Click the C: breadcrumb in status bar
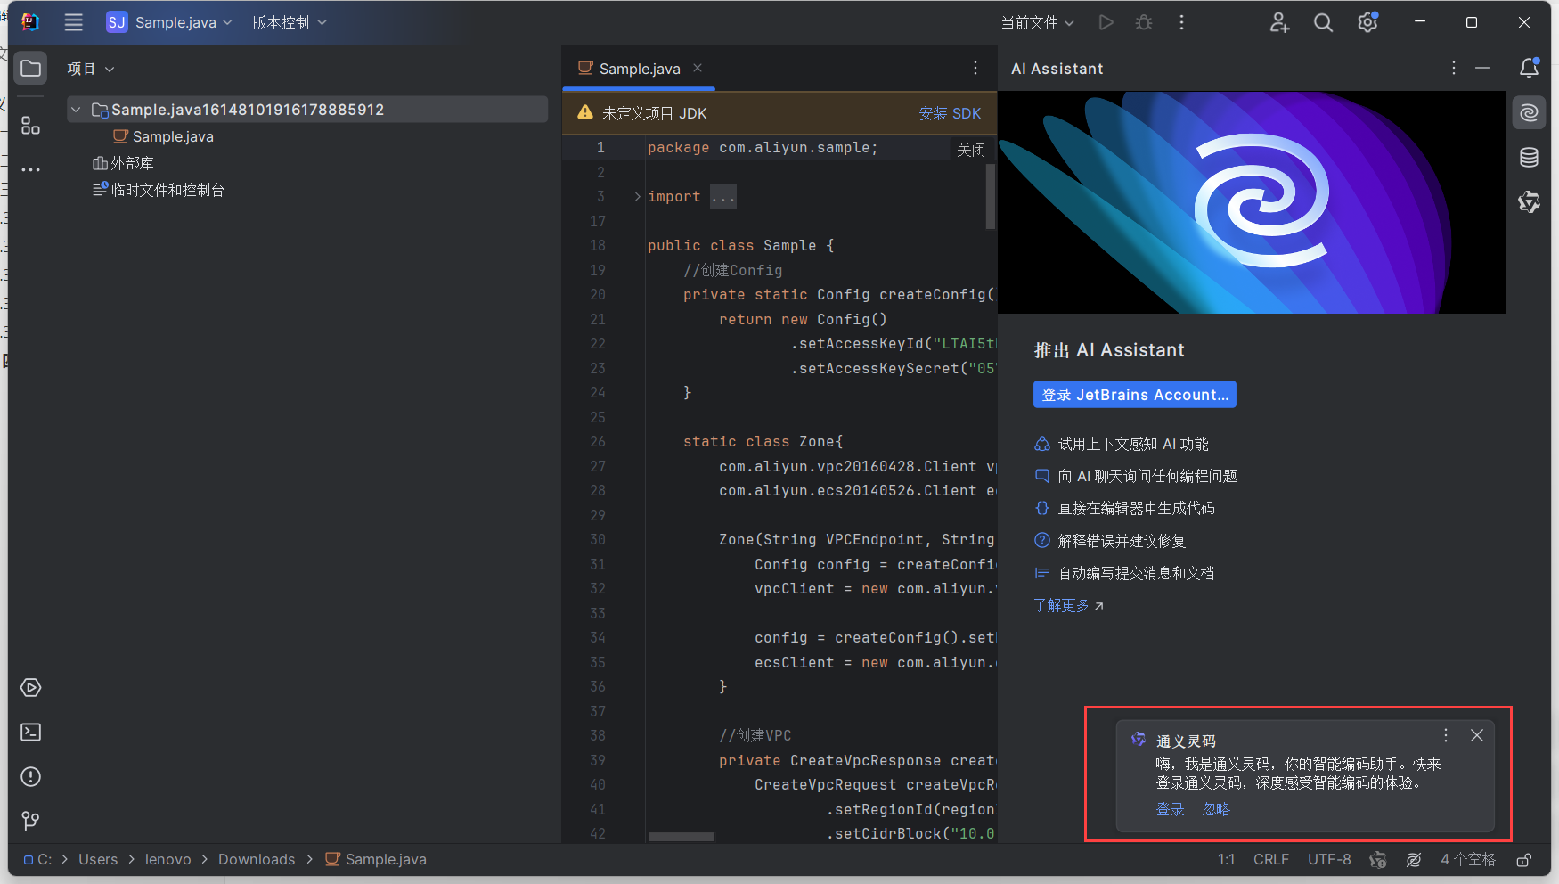 coord(38,859)
